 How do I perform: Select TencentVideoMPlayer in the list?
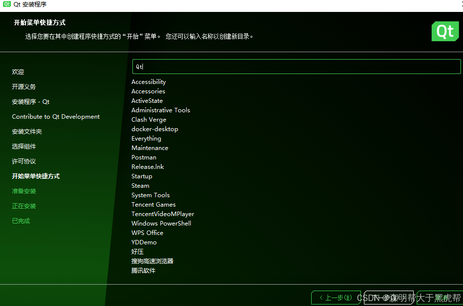click(x=163, y=214)
